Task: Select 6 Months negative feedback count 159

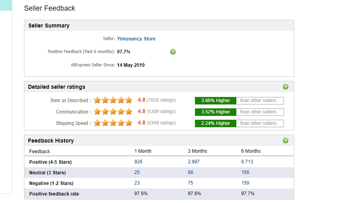Action: [245, 183]
